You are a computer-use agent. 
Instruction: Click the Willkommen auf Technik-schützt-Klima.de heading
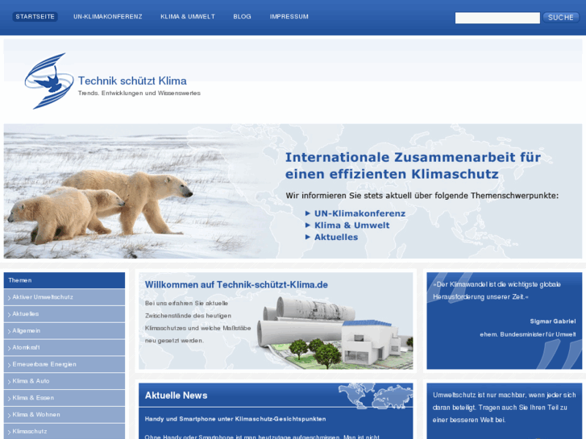236,284
